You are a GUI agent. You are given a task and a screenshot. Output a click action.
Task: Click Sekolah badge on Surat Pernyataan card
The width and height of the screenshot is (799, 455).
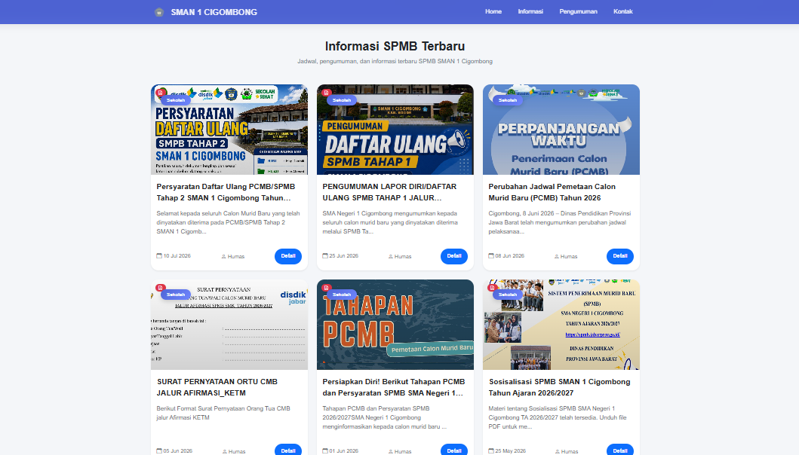(176, 295)
